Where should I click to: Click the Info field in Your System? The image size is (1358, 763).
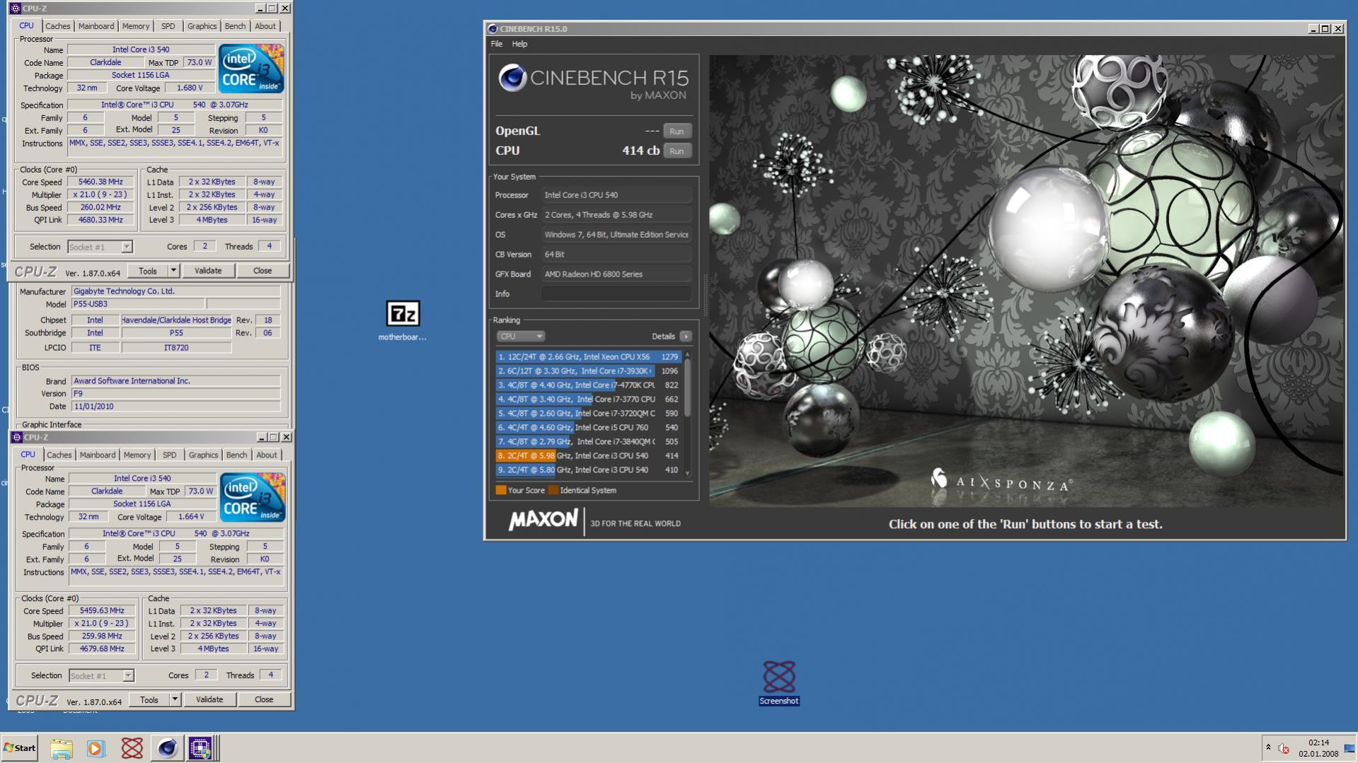[x=616, y=293]
